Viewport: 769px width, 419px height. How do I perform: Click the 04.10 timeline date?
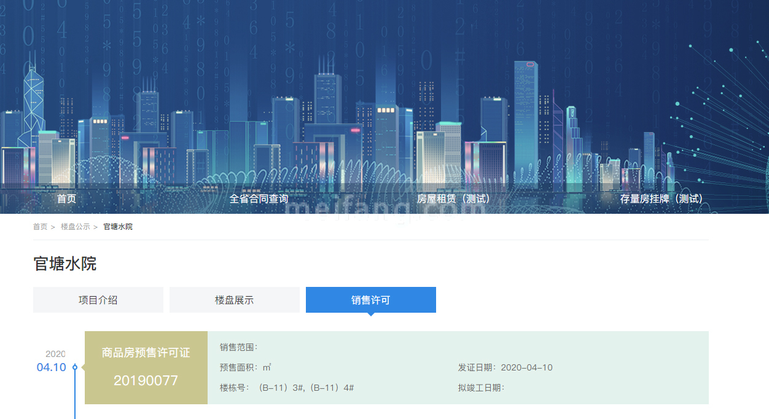(x=51, y=367)
